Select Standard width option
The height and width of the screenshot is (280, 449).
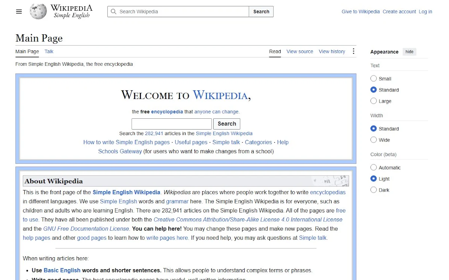tap(373, 128)
